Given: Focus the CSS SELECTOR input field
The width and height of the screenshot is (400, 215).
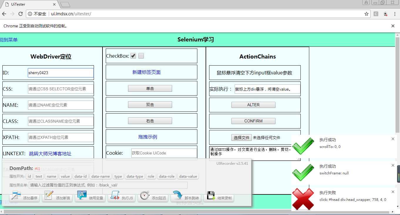Looking at the screenshot, I should point(61,89).
